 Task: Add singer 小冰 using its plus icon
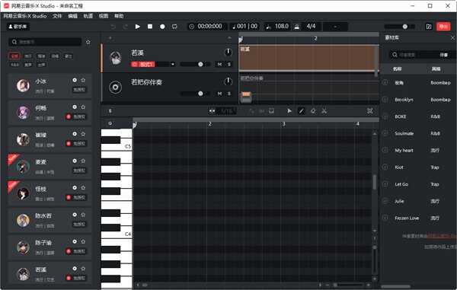(x=75, y=80)
